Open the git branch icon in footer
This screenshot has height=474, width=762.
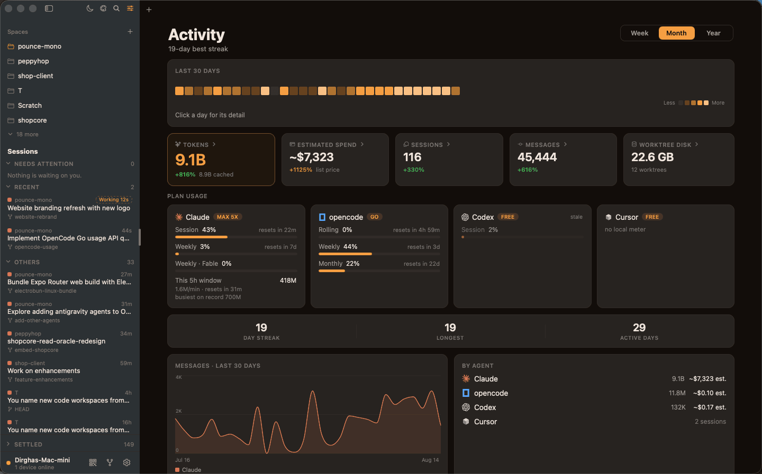110,462
